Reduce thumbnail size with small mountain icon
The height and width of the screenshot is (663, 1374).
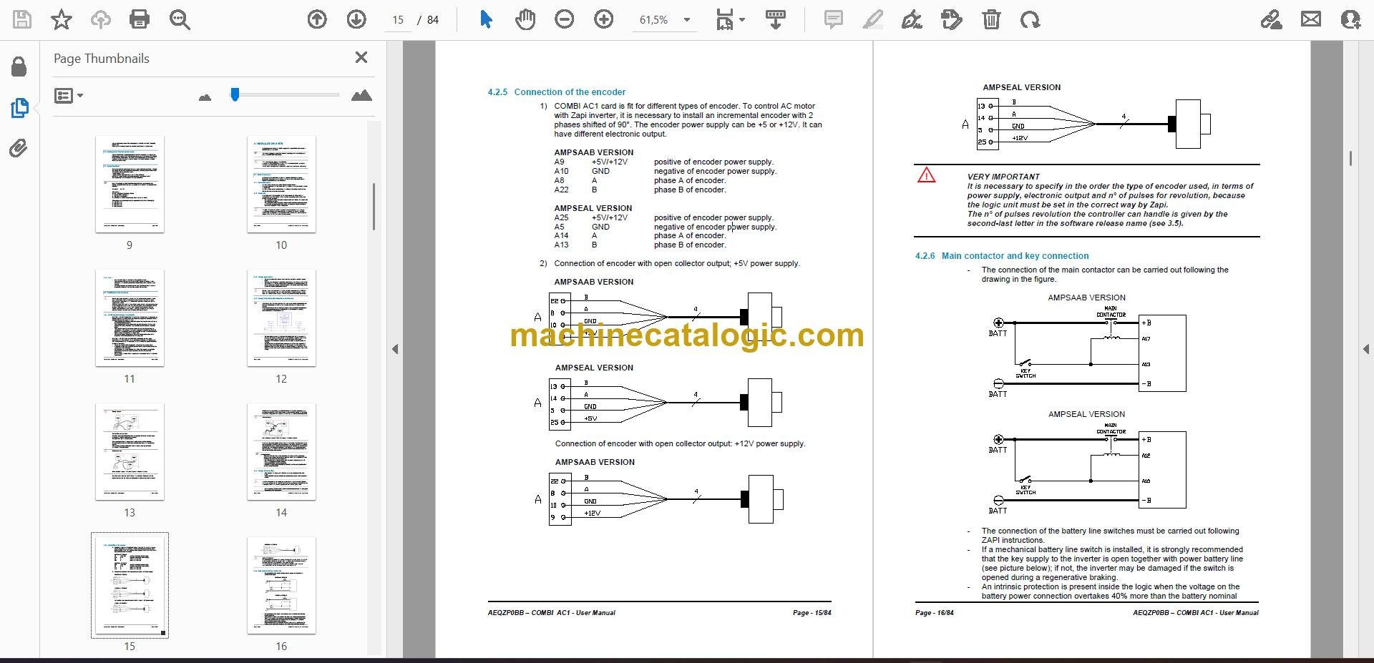205,97
